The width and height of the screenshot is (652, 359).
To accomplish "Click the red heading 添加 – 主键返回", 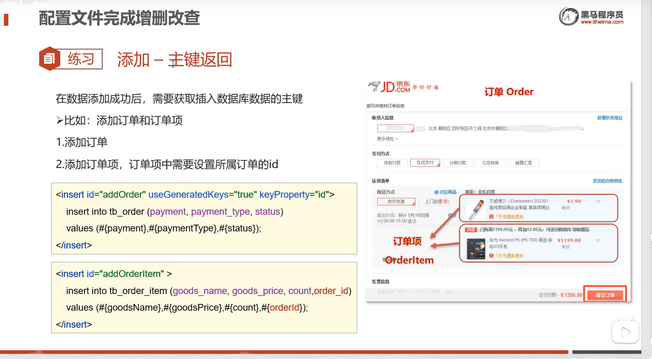I will click(174, 60).
